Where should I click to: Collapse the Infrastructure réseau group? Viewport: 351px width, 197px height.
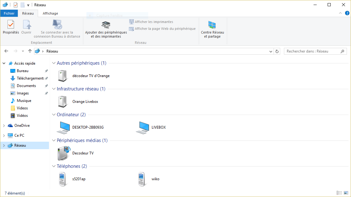[x=54, y=89]
